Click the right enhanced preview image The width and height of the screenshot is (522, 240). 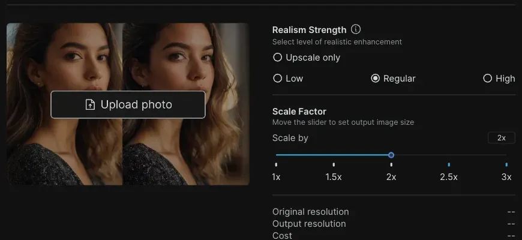(186, 104)
